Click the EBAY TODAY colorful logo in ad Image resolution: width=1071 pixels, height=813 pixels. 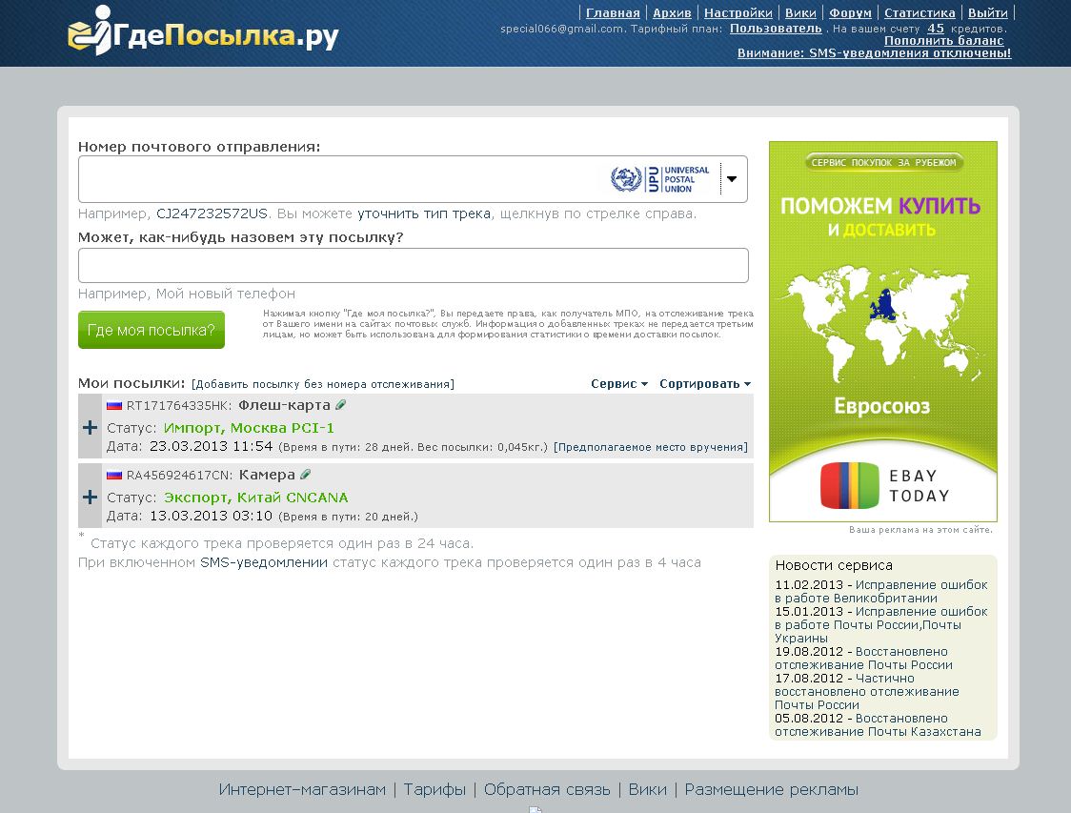click(x=849, y=486)
